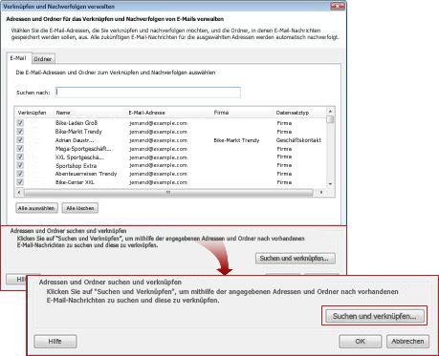Click the Alle löschen button
Viewport: 439px width, 356px height.
pyautogui.click(x=80, y=208)
